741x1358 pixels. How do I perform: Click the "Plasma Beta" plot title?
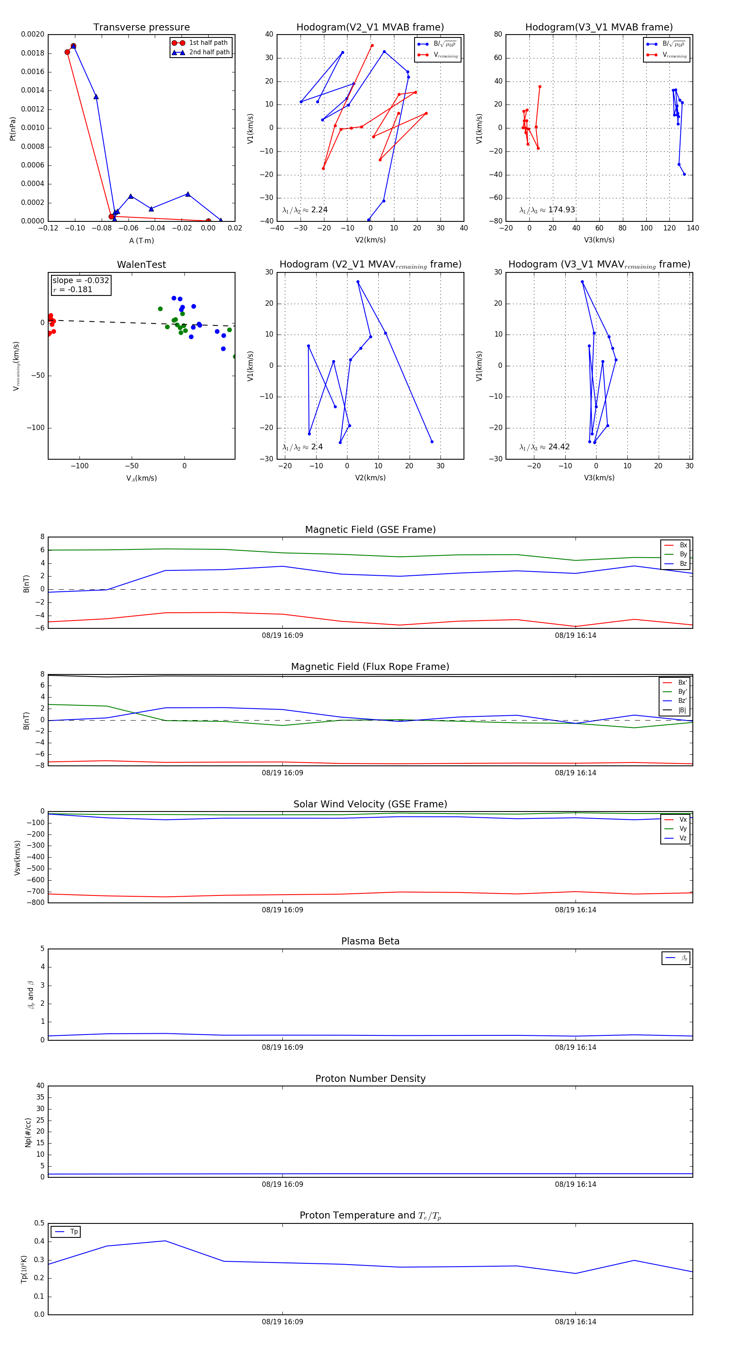pos(370,941)
